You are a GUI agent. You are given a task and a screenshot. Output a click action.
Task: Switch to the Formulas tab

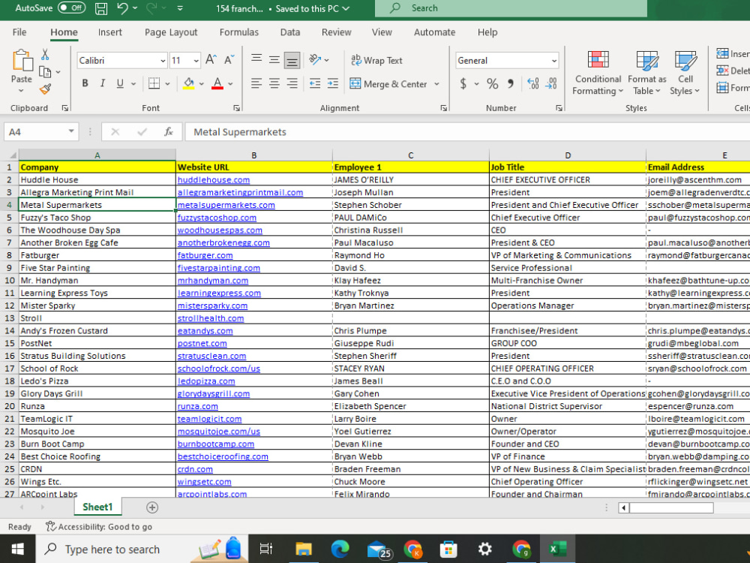[238, 32]
